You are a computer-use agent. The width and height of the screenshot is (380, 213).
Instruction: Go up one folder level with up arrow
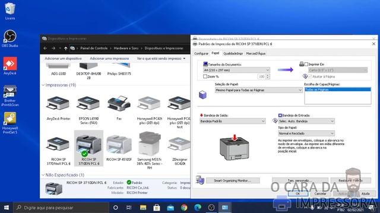click(66, 49)
